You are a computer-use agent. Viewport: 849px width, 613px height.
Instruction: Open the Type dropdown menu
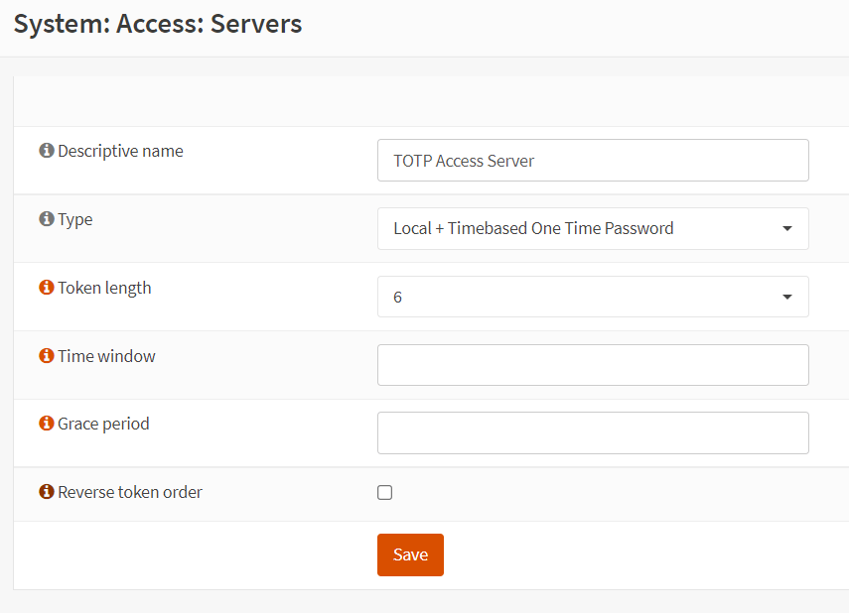click(x=593, y=228)
